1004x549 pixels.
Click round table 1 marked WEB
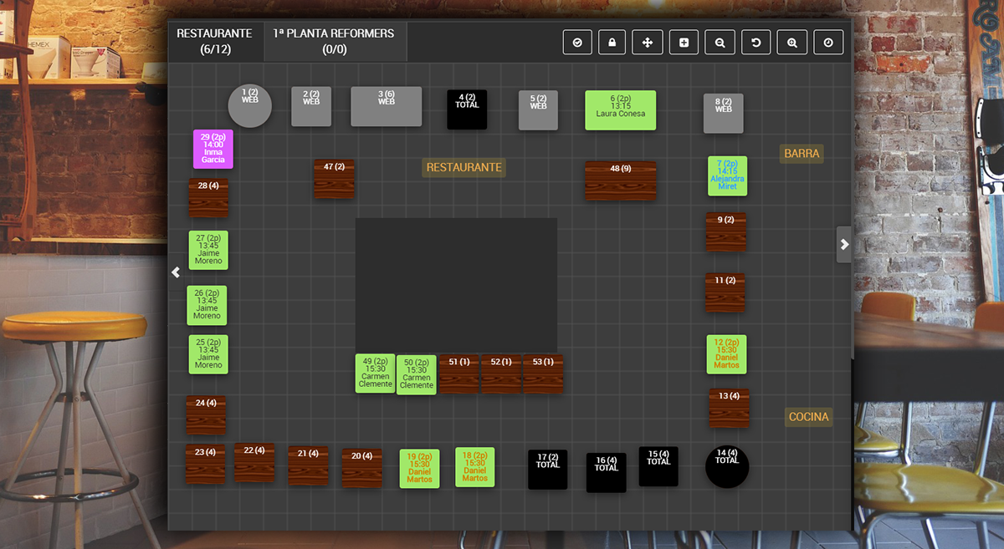[250, 106]
